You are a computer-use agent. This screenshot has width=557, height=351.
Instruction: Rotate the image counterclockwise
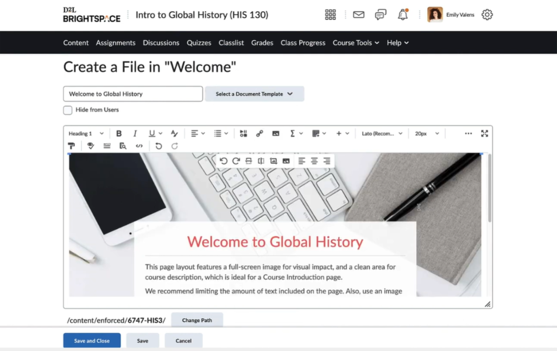(x=224, y=161)
